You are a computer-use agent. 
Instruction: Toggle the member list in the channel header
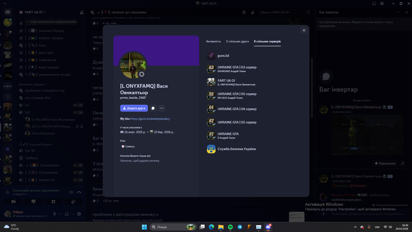(x=253, y=12)
